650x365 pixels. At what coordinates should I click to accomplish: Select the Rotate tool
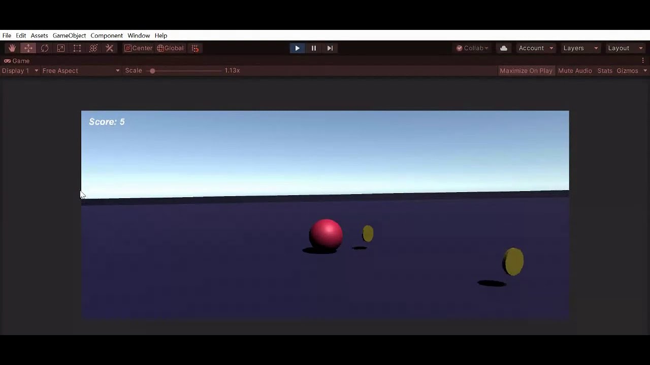click(45, 48)
